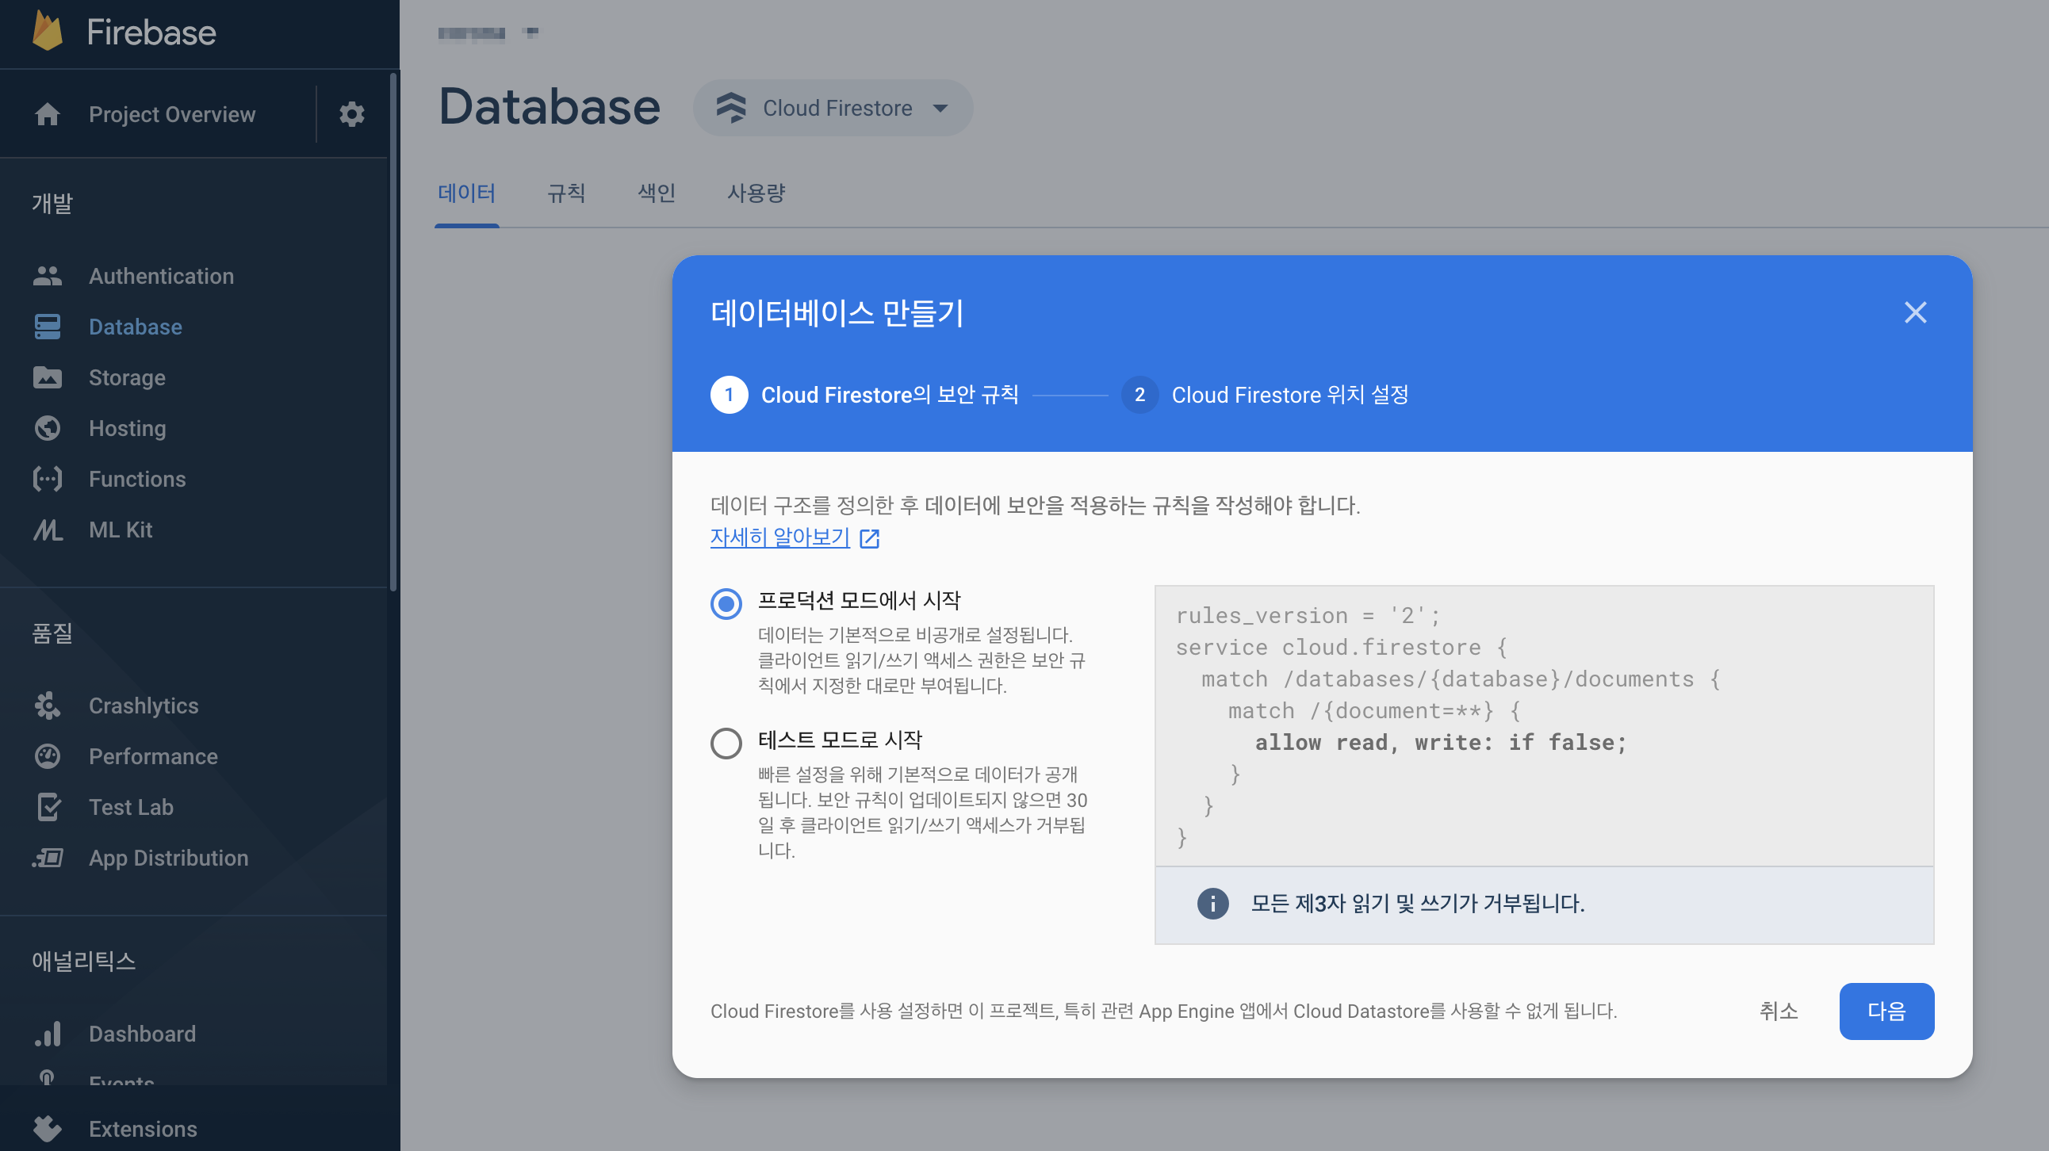Click the 다음 button
Screen dimensions: 2049x1151
[1885, 1011]
